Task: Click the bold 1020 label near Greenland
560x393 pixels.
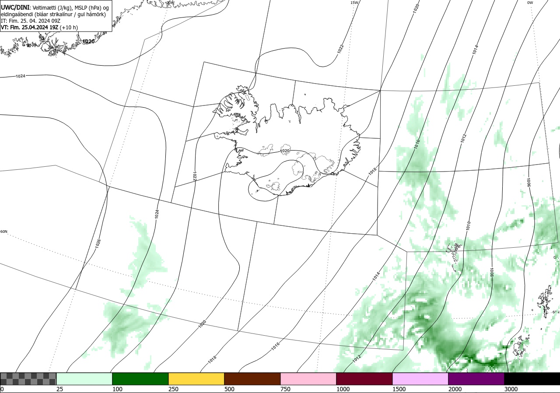Action: (x=88, y=42)
